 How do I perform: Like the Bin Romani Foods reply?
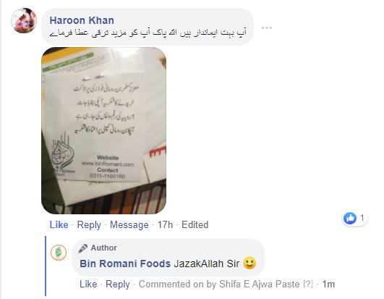(x=88, y=284)
